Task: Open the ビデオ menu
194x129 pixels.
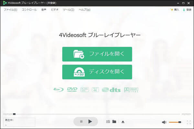Action: pyautogui.click(x=55, y=10)
